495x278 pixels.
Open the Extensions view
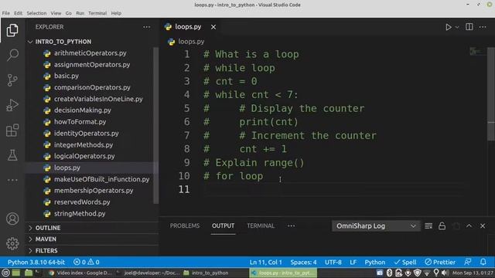[x=12, y=131]
